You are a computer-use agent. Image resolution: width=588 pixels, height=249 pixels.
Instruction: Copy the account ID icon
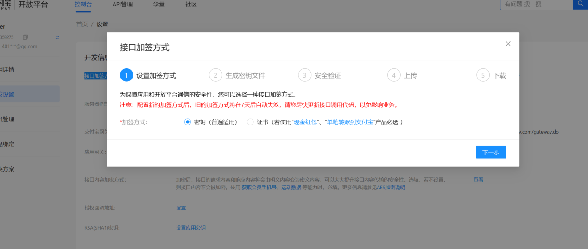click(25, 37)
